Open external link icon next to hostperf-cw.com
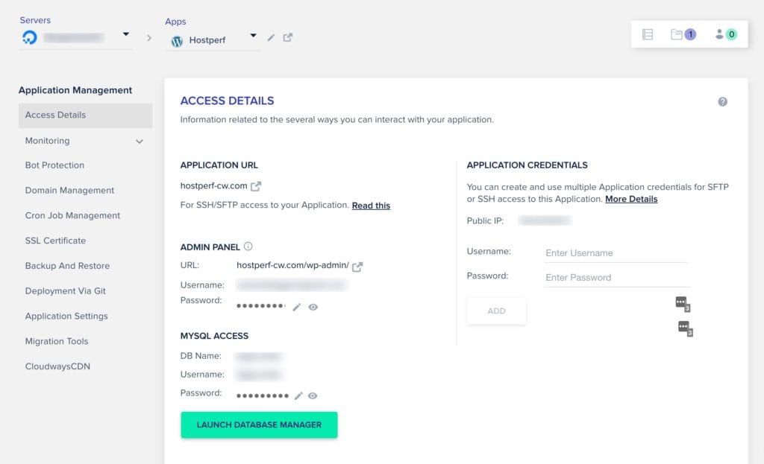 [x=256, y=186]
